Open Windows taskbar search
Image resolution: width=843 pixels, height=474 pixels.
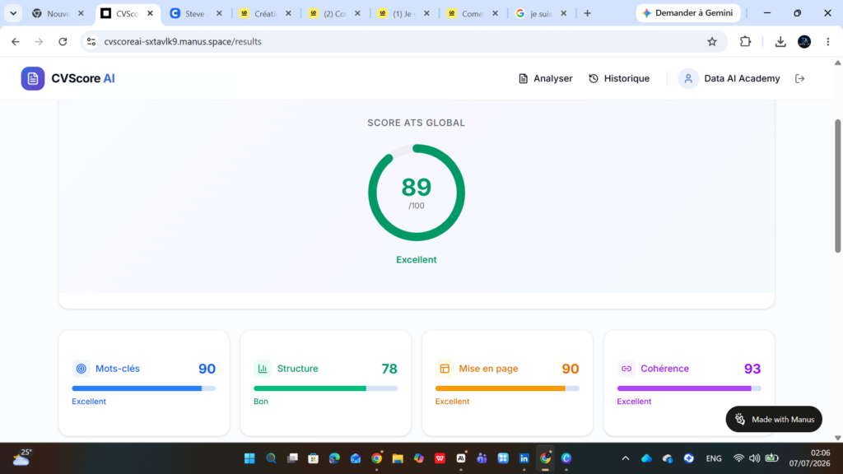[x=271, y=458]
